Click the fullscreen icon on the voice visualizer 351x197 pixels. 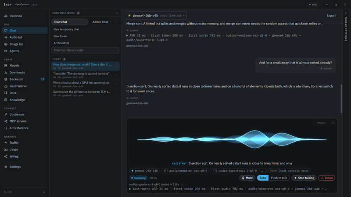click(333, 123)
